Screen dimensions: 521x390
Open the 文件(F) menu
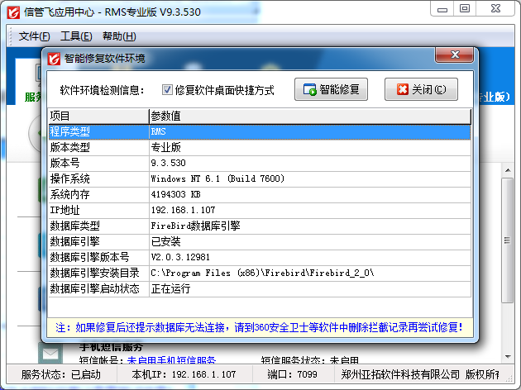[35, 36]
